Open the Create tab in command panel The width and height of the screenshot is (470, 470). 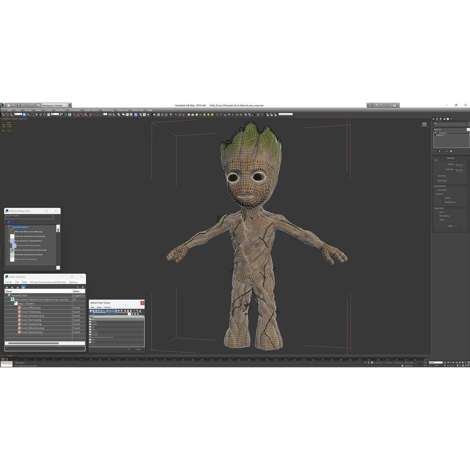433,119
